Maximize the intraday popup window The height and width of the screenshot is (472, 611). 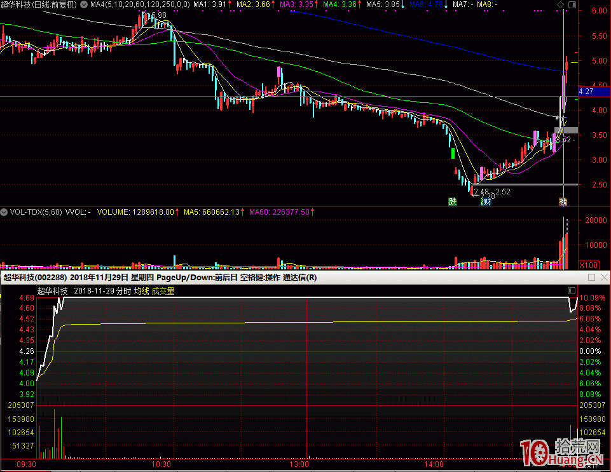(x=591, y=278)
